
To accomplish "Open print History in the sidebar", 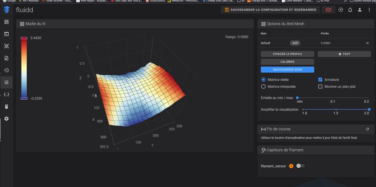I will [x=6, y=70].
